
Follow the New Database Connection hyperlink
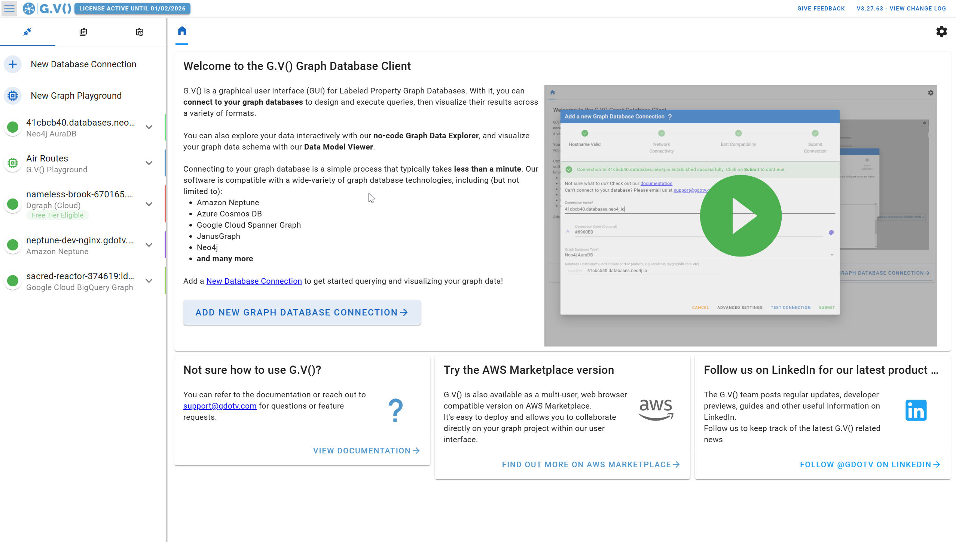click(x=254, y=281)
